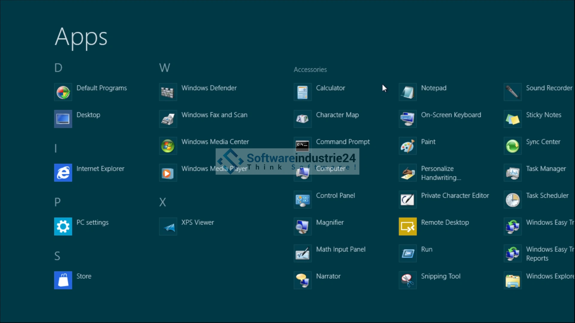Click the W letter group header
This screenshot has height=323, width=575.
[164, 68]
